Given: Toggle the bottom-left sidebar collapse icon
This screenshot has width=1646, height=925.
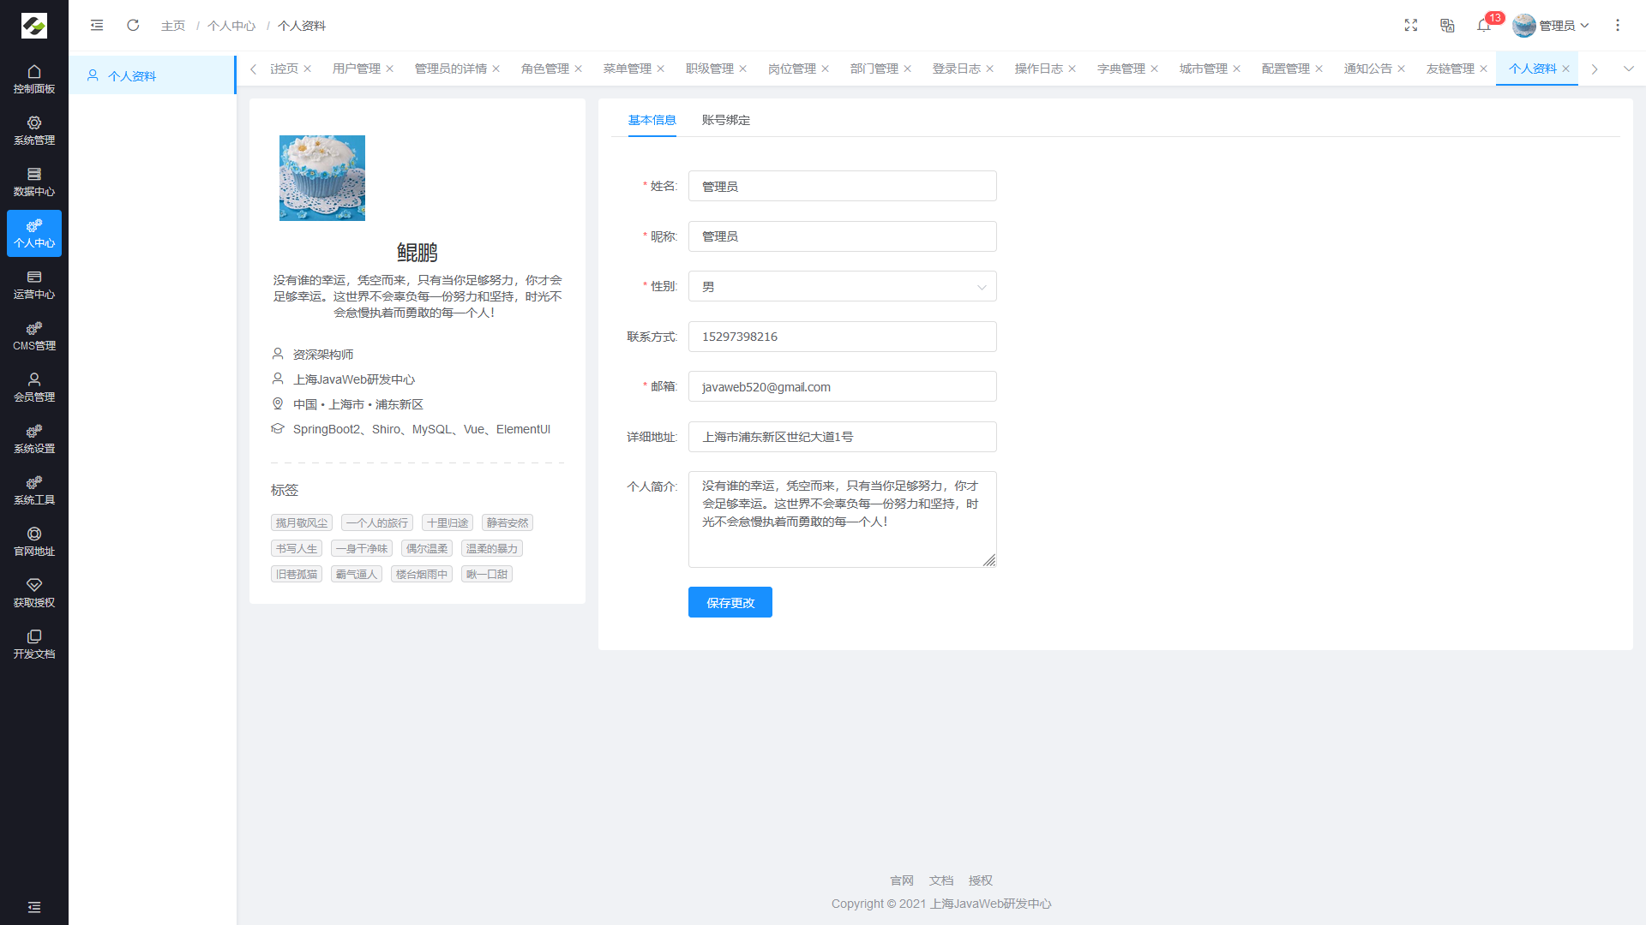Looking at the screenshot, I should pyautogui.click(x=34, y=907).
